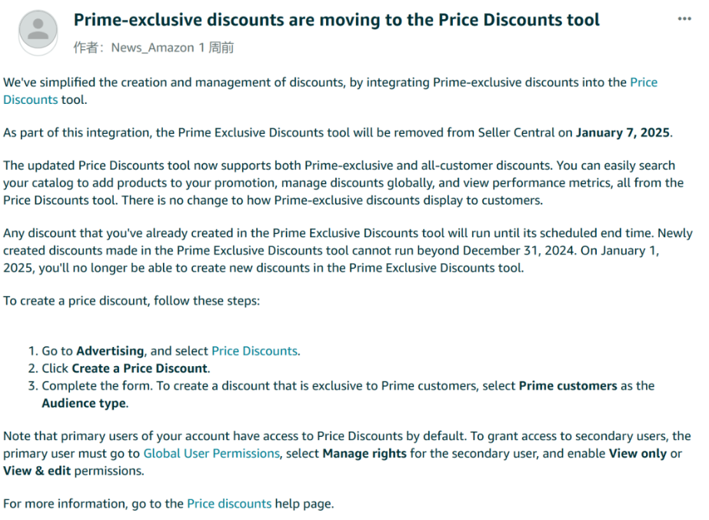Open the three-dot more options menu
Image resolution: width=709 pixels, height=520 pixels.
[x=684, y=18]
